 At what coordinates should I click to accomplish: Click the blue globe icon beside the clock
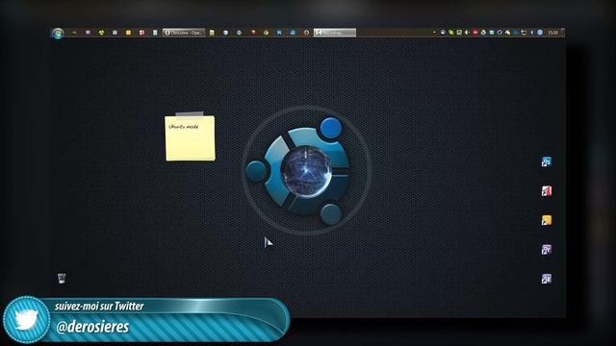pos(540,32)
